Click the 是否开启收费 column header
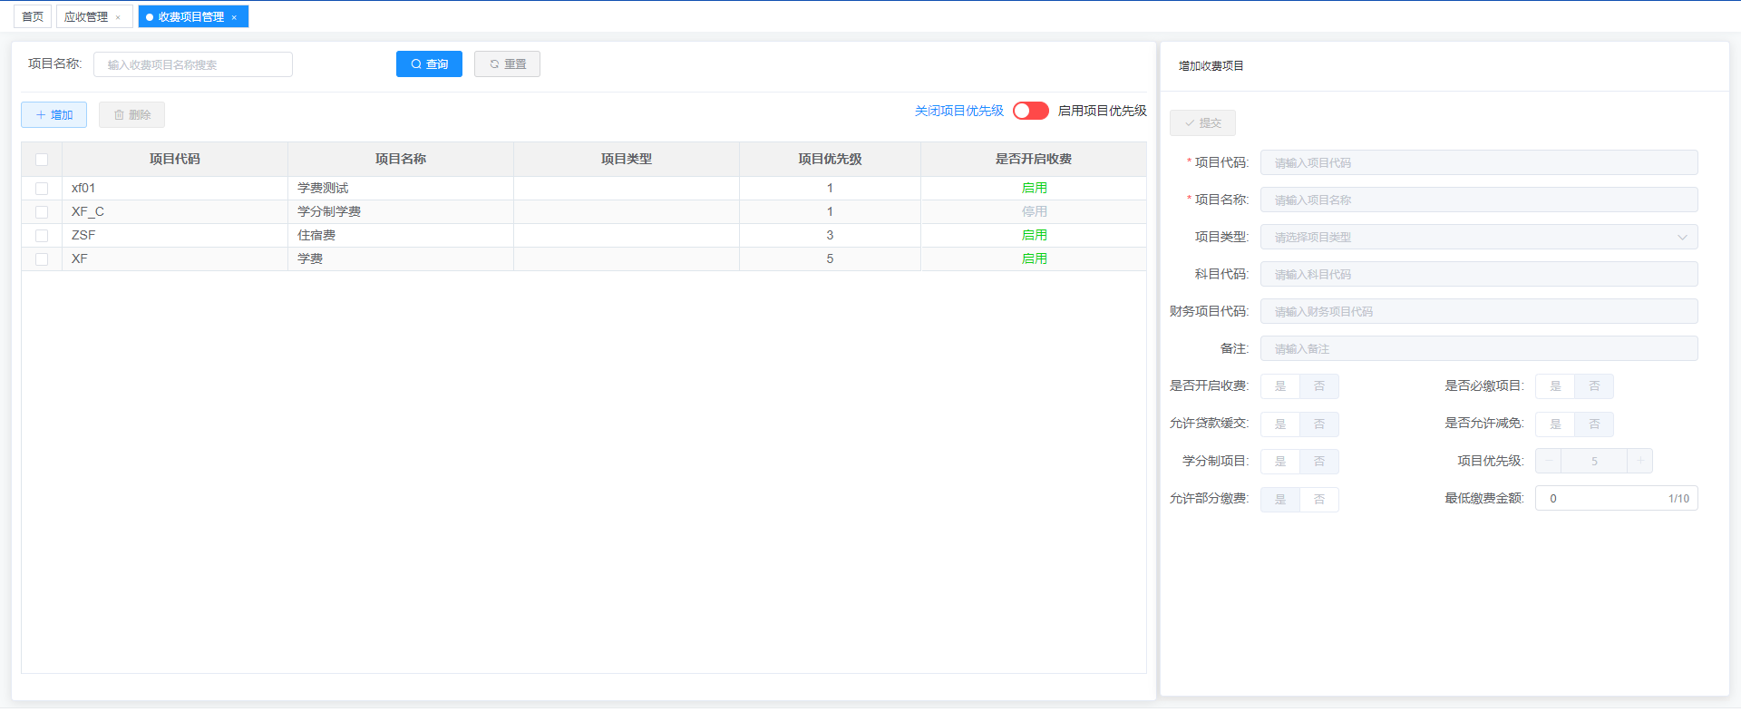 1034,159
